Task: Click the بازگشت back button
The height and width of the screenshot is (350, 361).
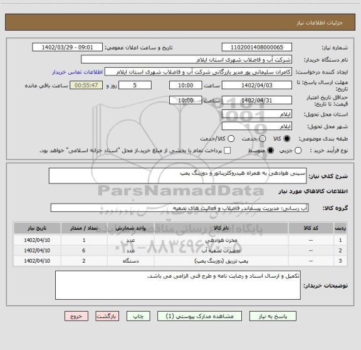Action: pos(107,316)
